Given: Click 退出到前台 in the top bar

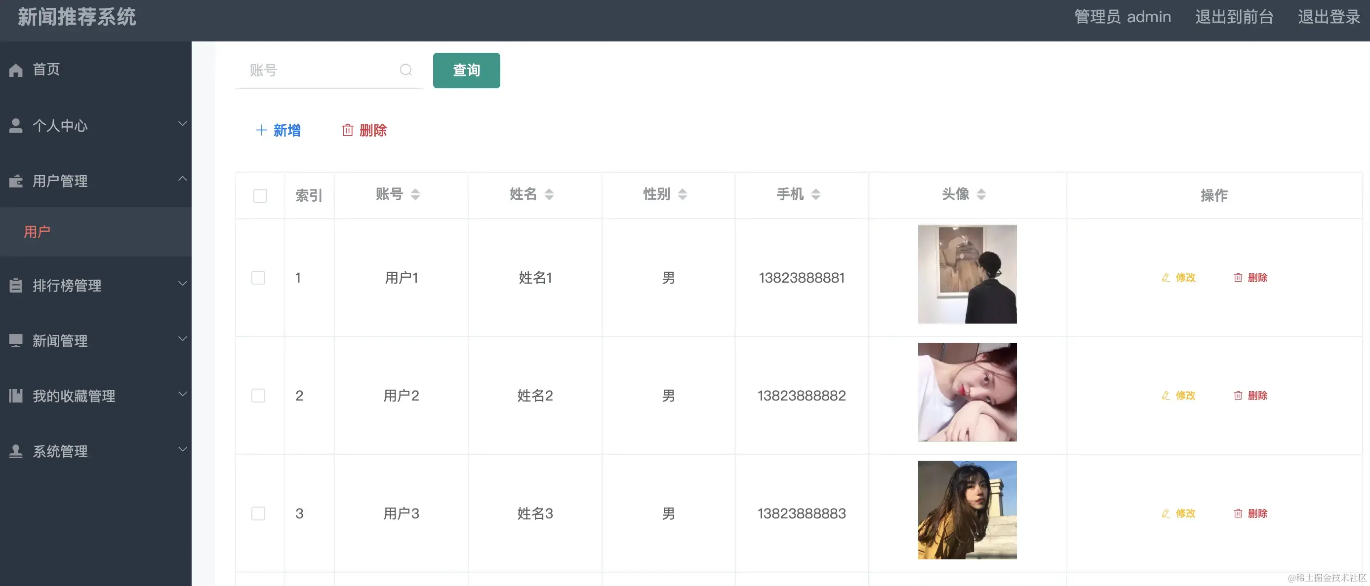Looking at the screenshot, I should pyautogui.click(x=1234, y=16).
